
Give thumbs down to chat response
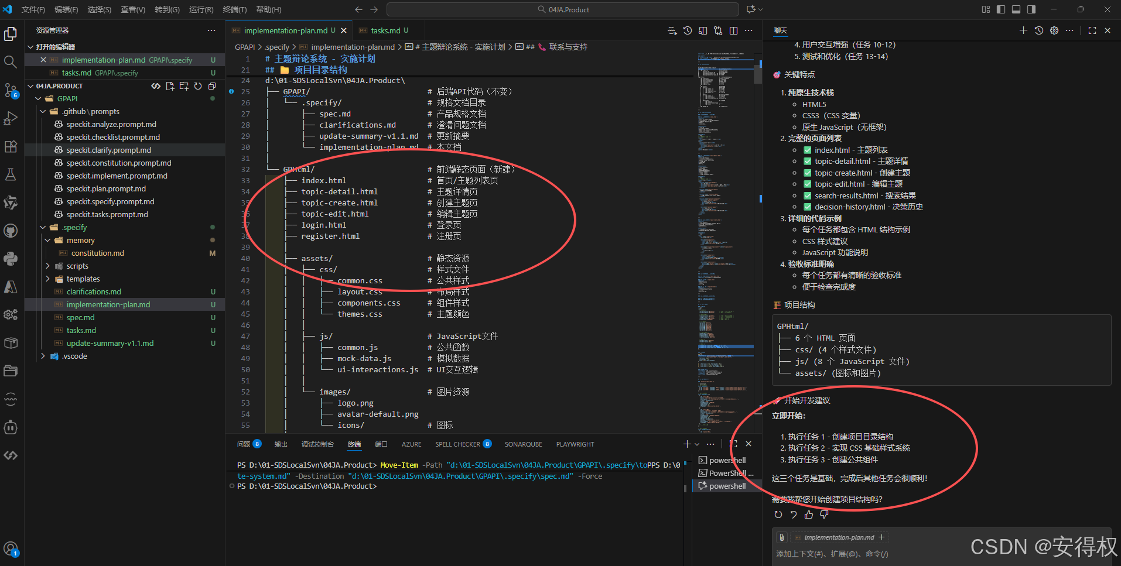pos(824,514)
